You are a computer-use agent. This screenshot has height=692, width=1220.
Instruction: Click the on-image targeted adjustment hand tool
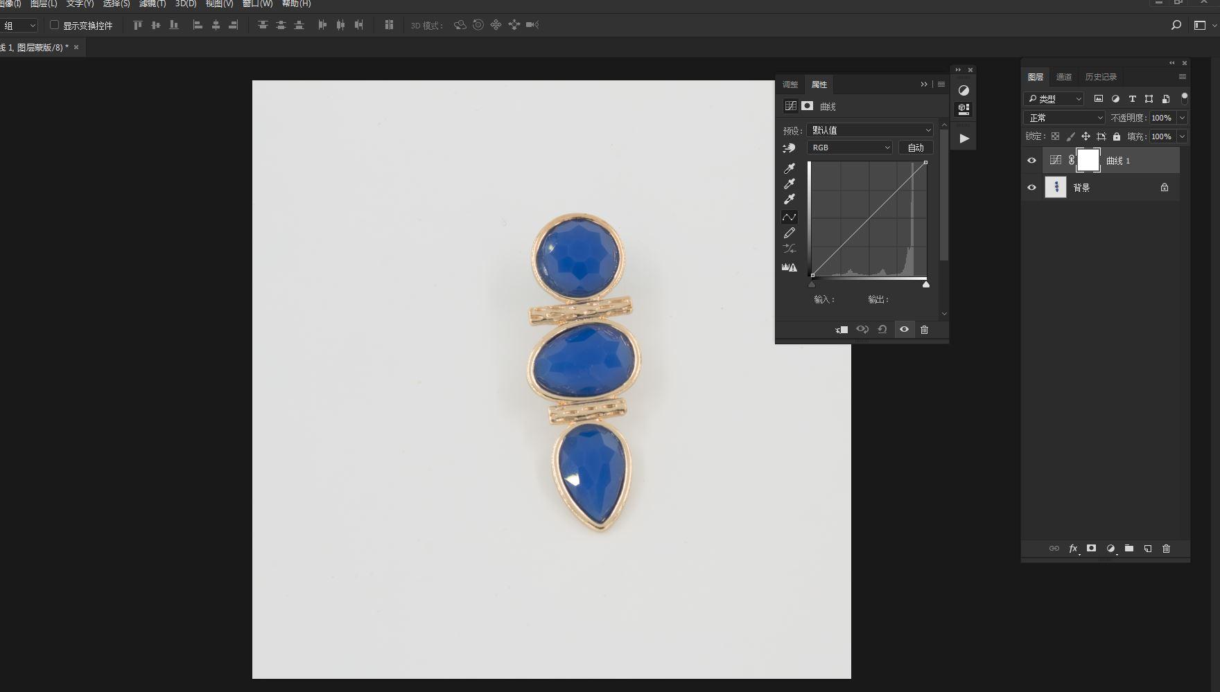[x=789, y=148]
